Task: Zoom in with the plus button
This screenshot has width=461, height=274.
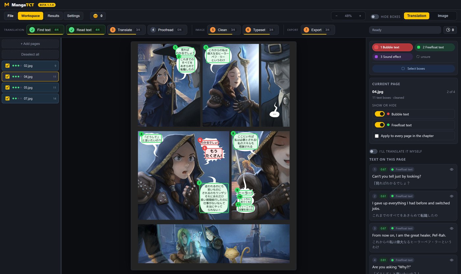Action: [x=360, y=16]
